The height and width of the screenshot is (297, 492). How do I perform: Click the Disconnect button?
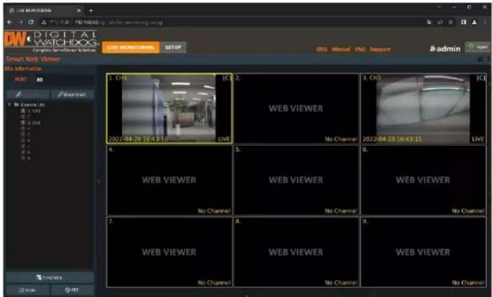tap(72, 94)
